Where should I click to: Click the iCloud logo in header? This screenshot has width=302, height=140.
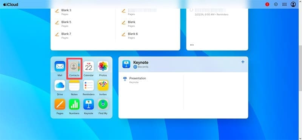click(x=11, y=5)
